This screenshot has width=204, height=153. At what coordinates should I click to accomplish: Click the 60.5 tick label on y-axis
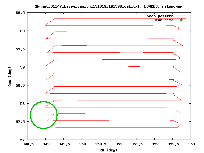[x=20, y=13]
